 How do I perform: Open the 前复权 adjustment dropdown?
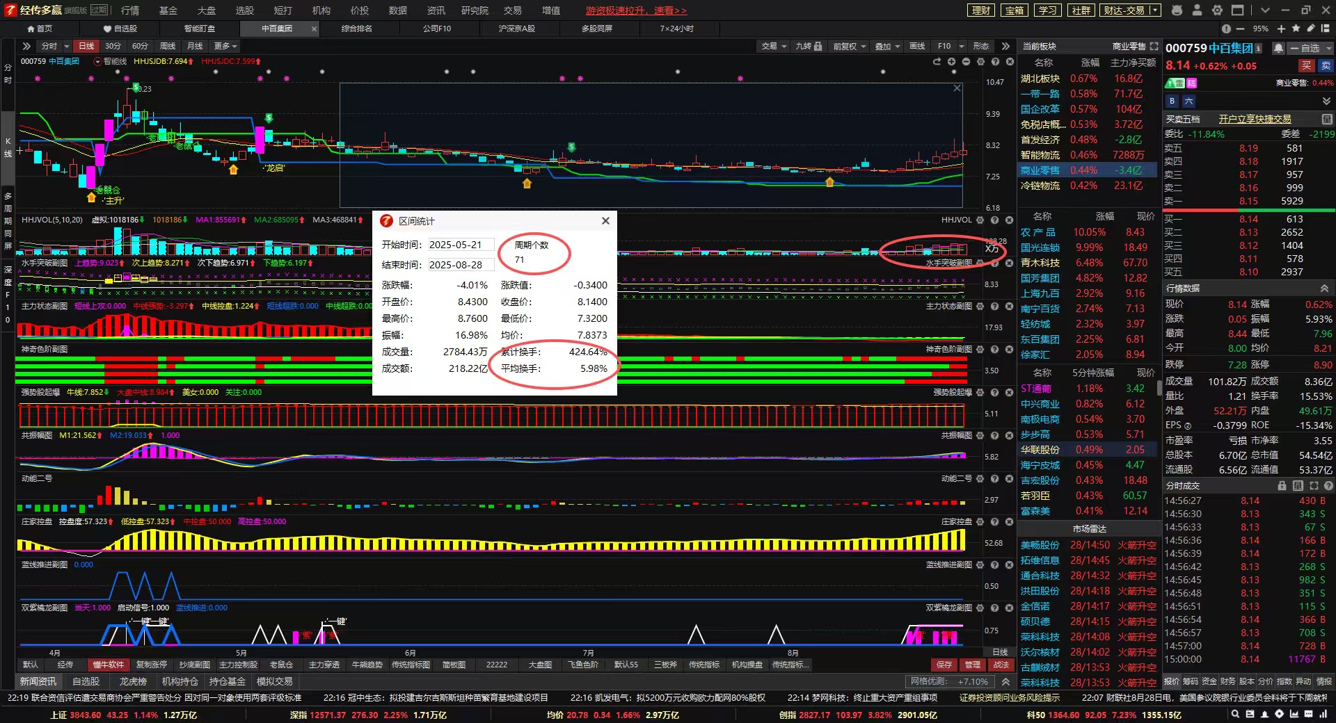[x=849, y=46]
